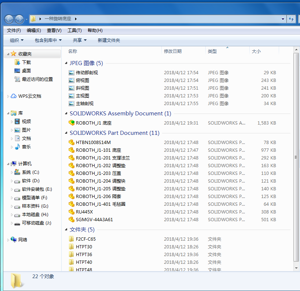Click the 桌面 desktop icon in sidebar

(17, 71)
